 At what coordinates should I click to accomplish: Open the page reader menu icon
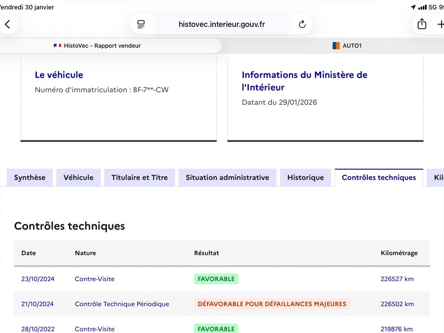[x=141, y=24]
